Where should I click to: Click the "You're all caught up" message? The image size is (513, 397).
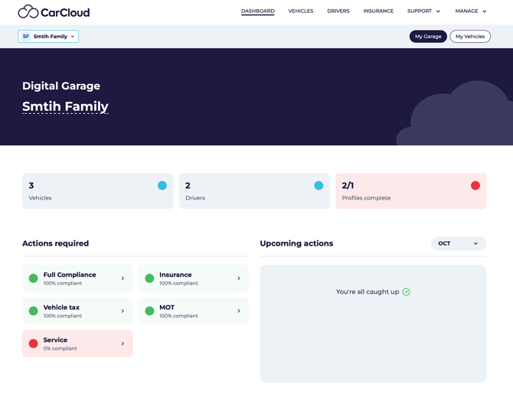tap(368, 291)
